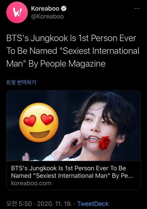
Task: Open the Koreaboo pink profile avatar
Action: (x=17, y=12)
